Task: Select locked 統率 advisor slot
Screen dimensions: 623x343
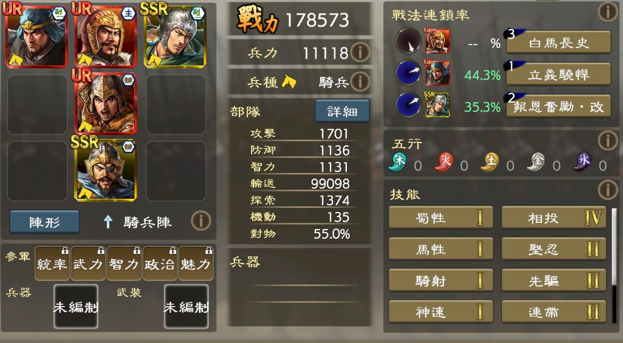Action: [x=52, y=264]
